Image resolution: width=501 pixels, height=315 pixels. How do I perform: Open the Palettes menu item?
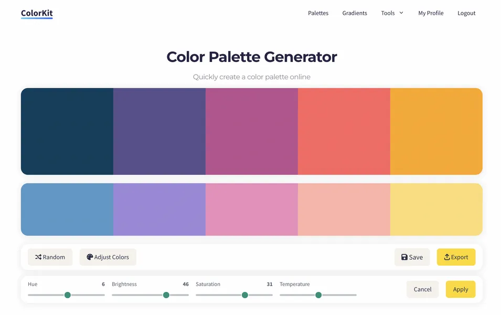click(318, 13)
